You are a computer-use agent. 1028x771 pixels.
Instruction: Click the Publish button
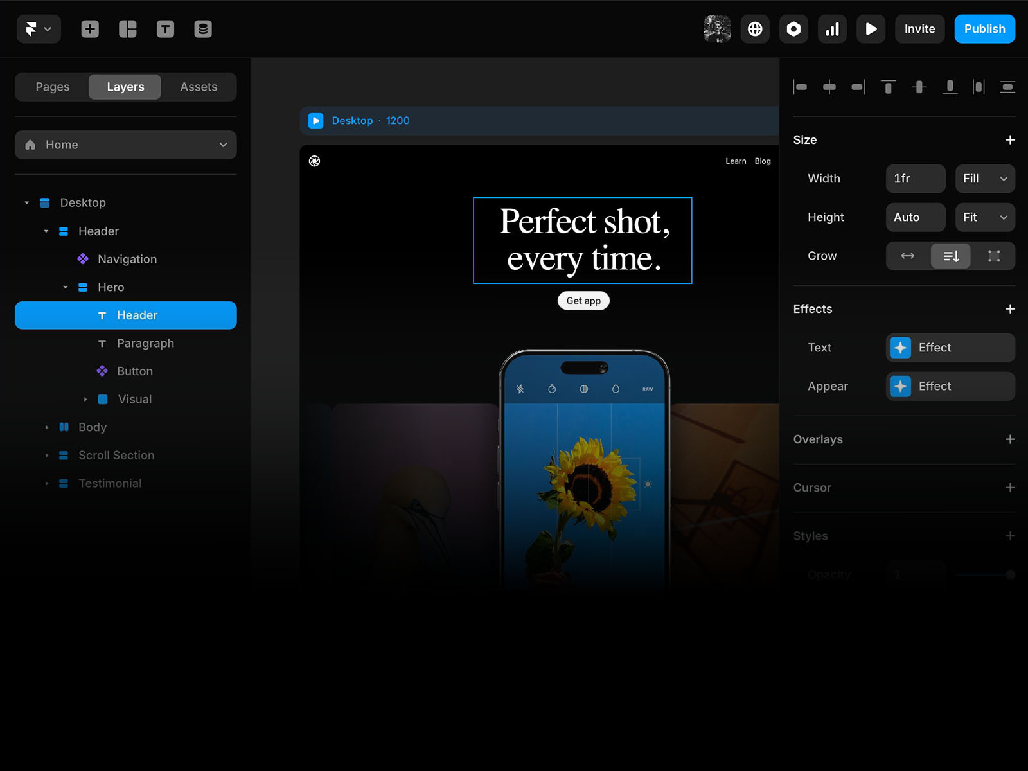(984, 29)
